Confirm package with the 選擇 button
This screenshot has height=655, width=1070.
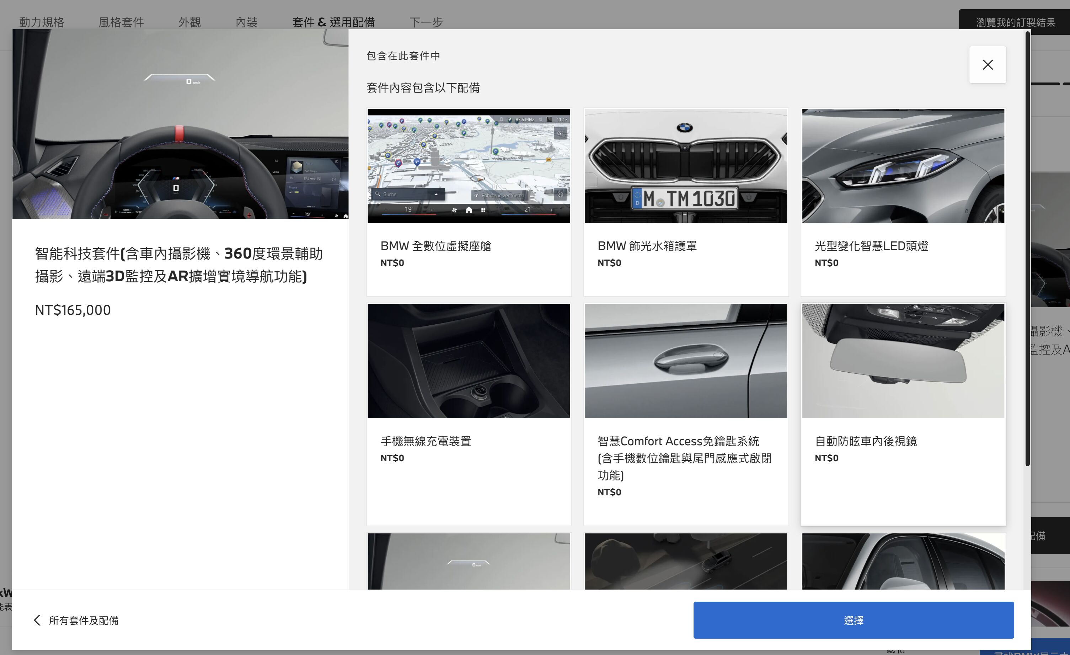(853, 620)
